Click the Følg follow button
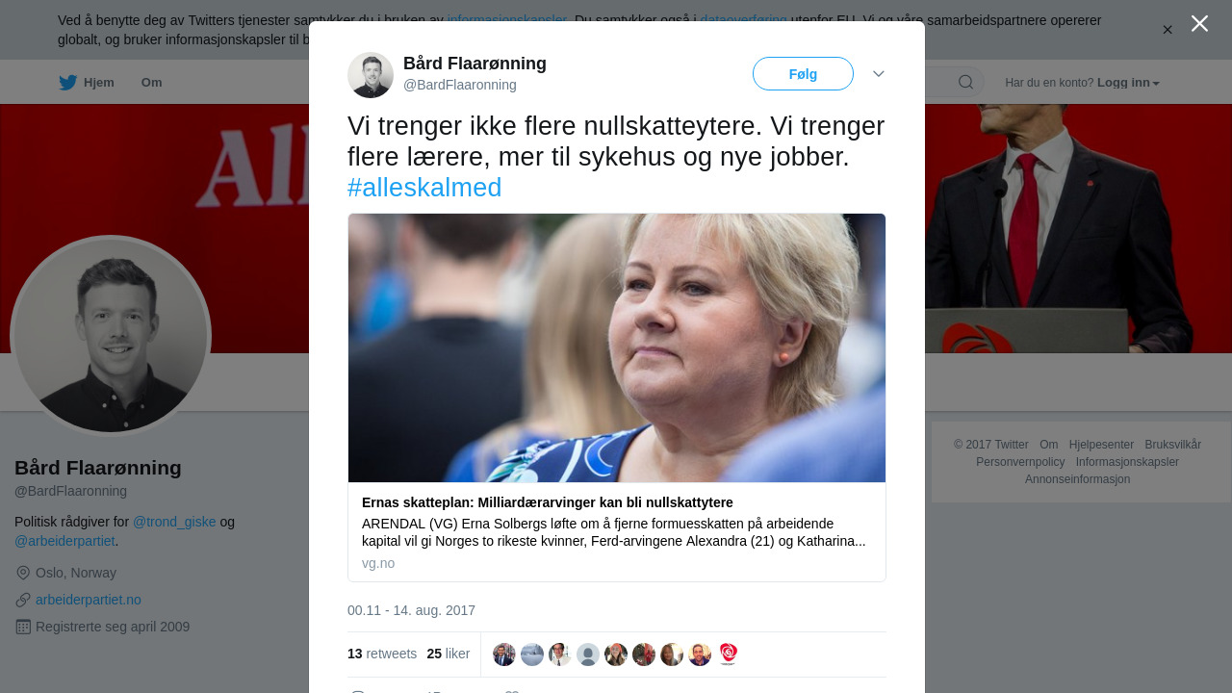 coord(803,74)
